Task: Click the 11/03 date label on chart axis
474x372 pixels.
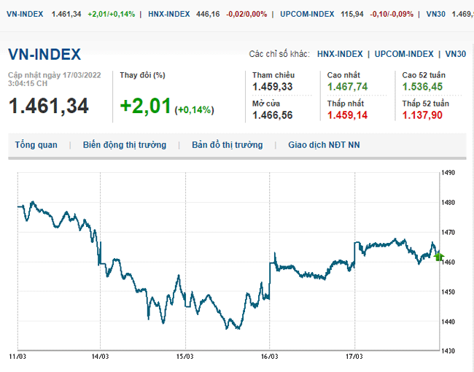Action: tap(17, 357)
